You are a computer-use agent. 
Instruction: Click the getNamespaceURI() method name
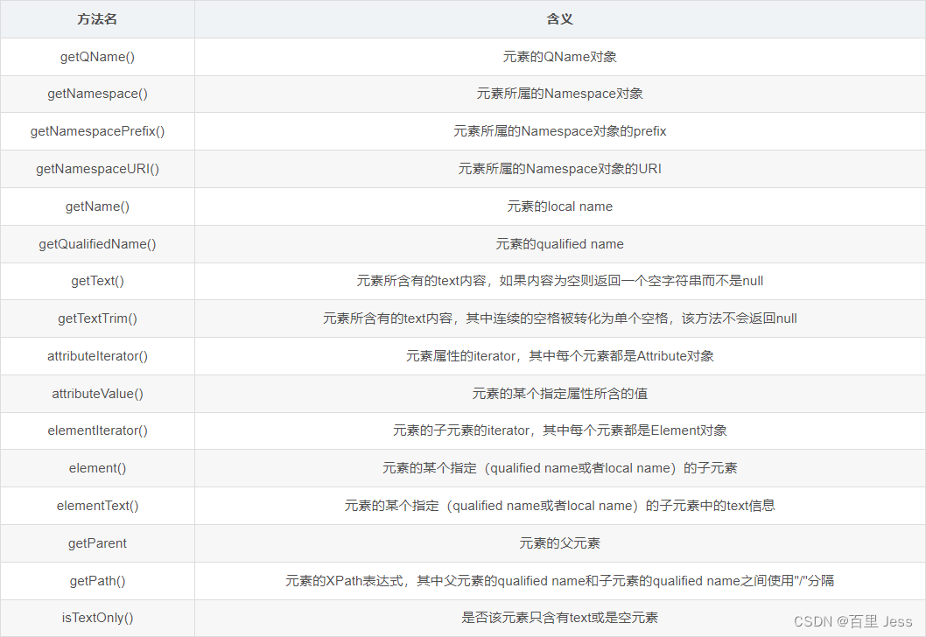coord(97,169)
